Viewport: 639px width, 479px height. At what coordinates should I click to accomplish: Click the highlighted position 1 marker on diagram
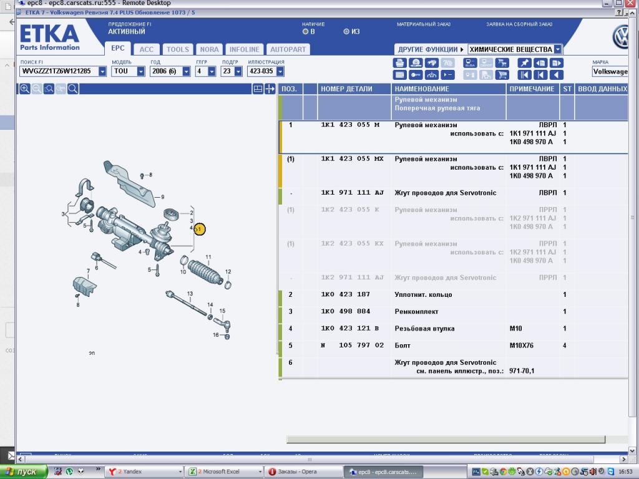(200, 230)
